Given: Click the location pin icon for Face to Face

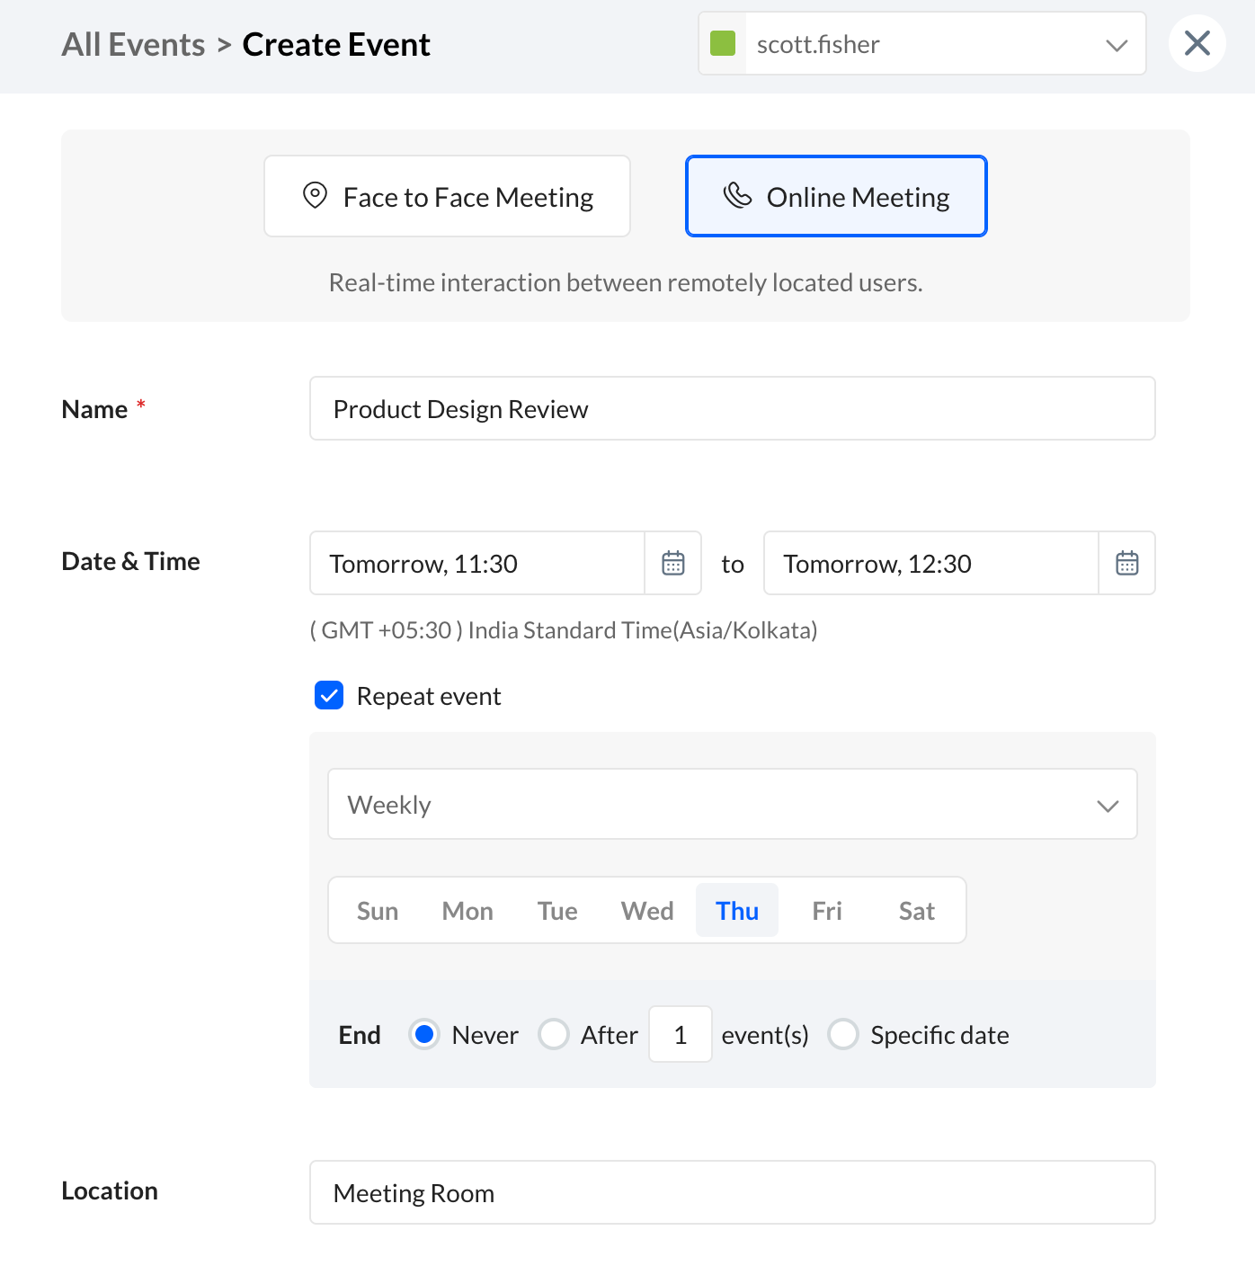Looking at the screenshot, I should (315, 195).
